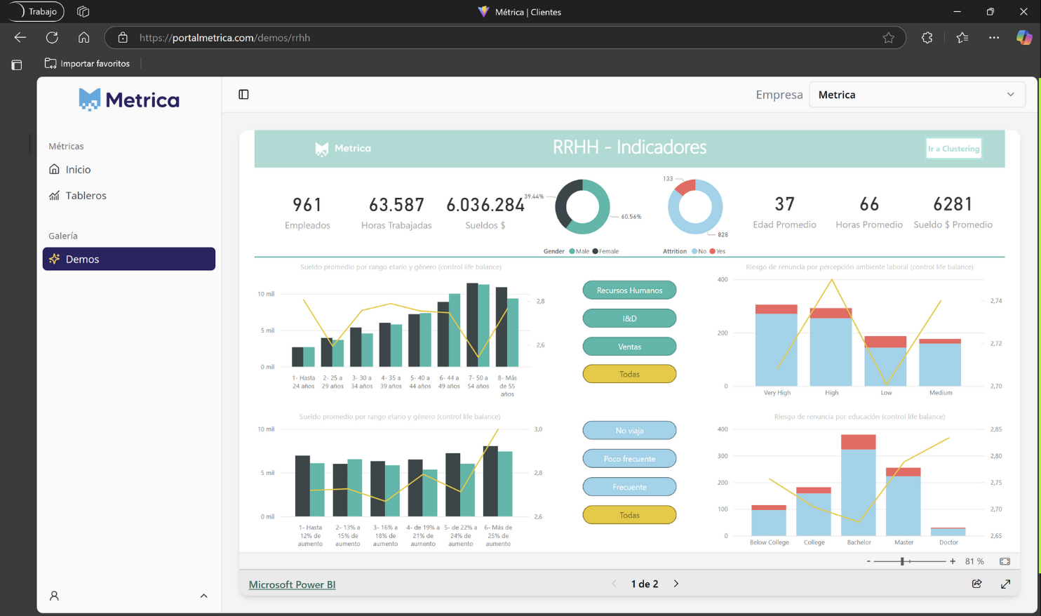
Task: Click the zoom slider handle
Action: [903, 561]
